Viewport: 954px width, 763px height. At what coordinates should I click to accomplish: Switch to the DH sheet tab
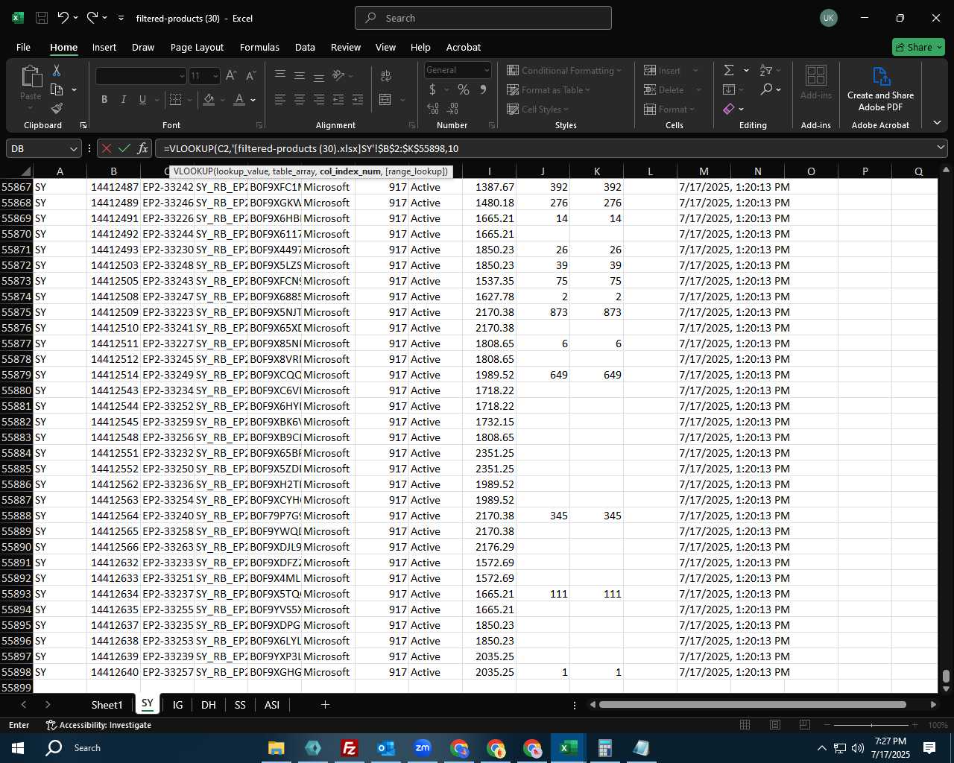[209, 705]
